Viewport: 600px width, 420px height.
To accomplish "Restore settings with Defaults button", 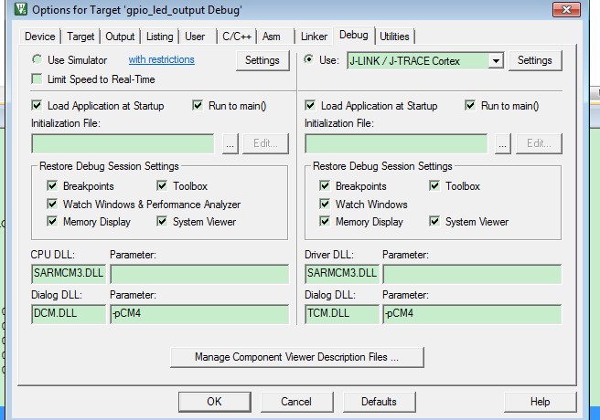I will pyautogui.click(x=379, y=402).
